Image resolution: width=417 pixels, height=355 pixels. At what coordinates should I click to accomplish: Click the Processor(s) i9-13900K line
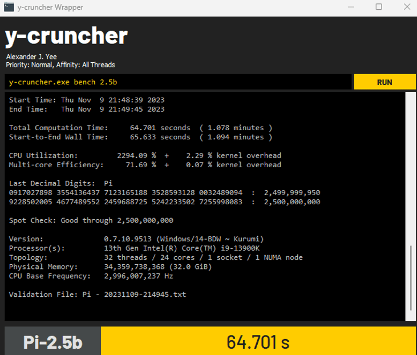tap(134, 248)
